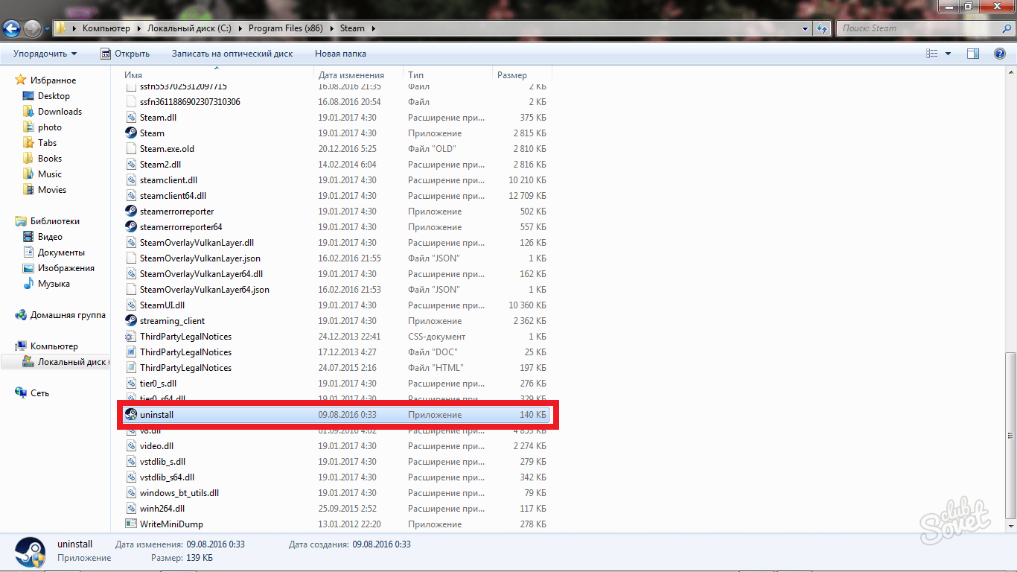Click the Steam application icon in file list
Image resolution: width=1017 pixels, height=572 pixels.
tap(131, 133)
